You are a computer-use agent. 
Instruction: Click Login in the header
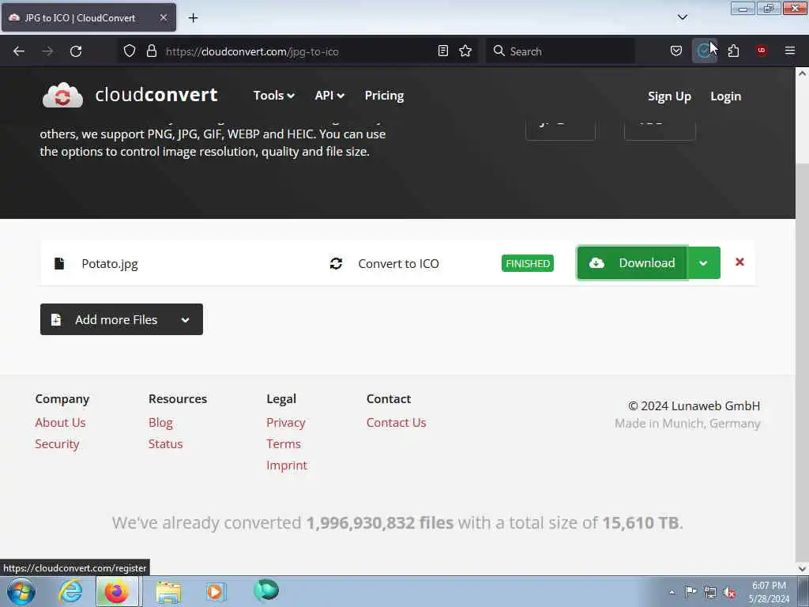tap(725, 96)
